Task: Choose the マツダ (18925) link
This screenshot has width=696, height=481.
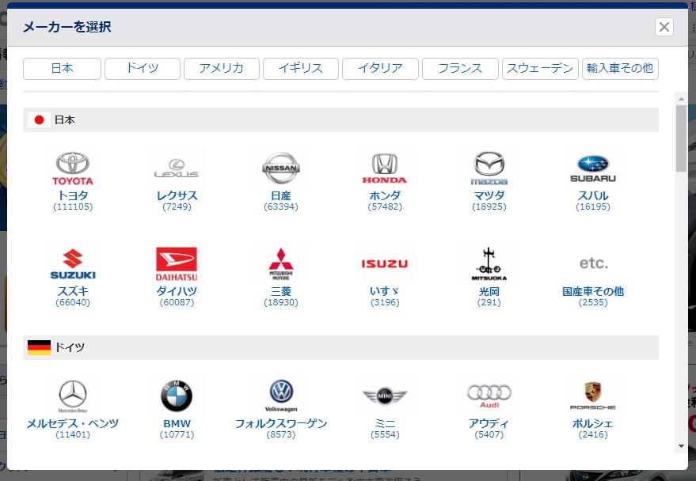Action: [489, 200]
